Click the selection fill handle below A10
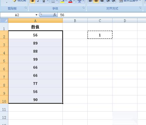Image resolution: width=146 pixels, height=125 pixels. [x=62, y=103]
